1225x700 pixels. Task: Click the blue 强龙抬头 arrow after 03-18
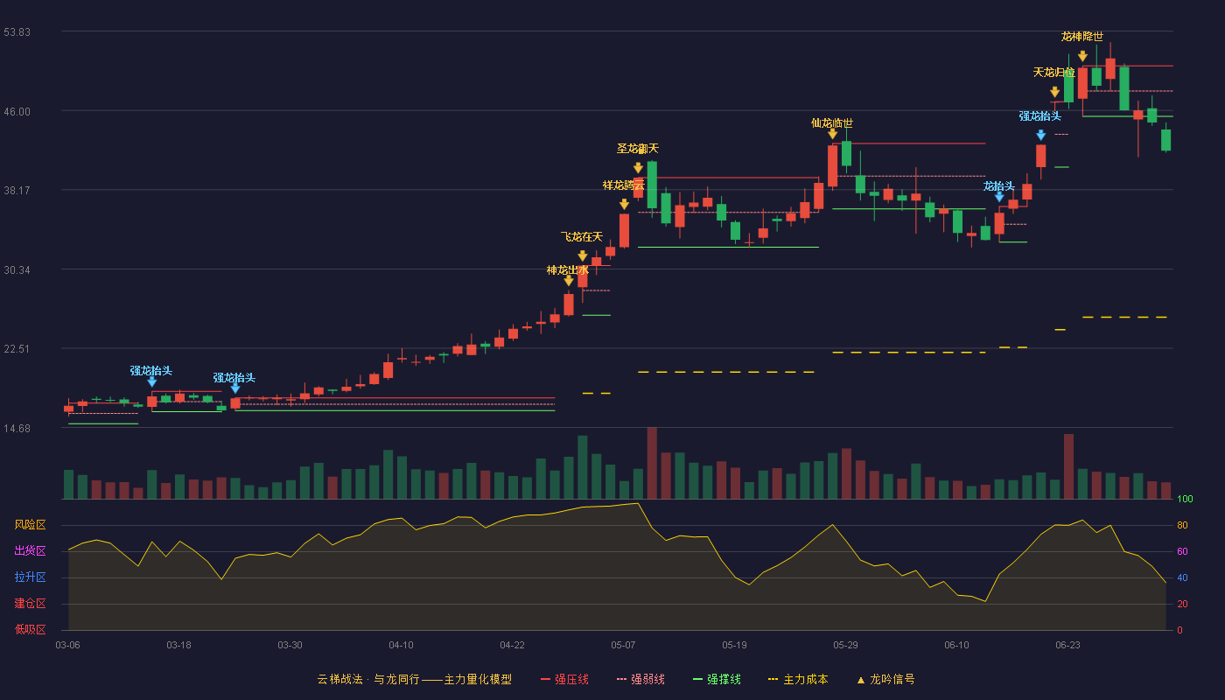pyautogui.click(x=235, y=388)
